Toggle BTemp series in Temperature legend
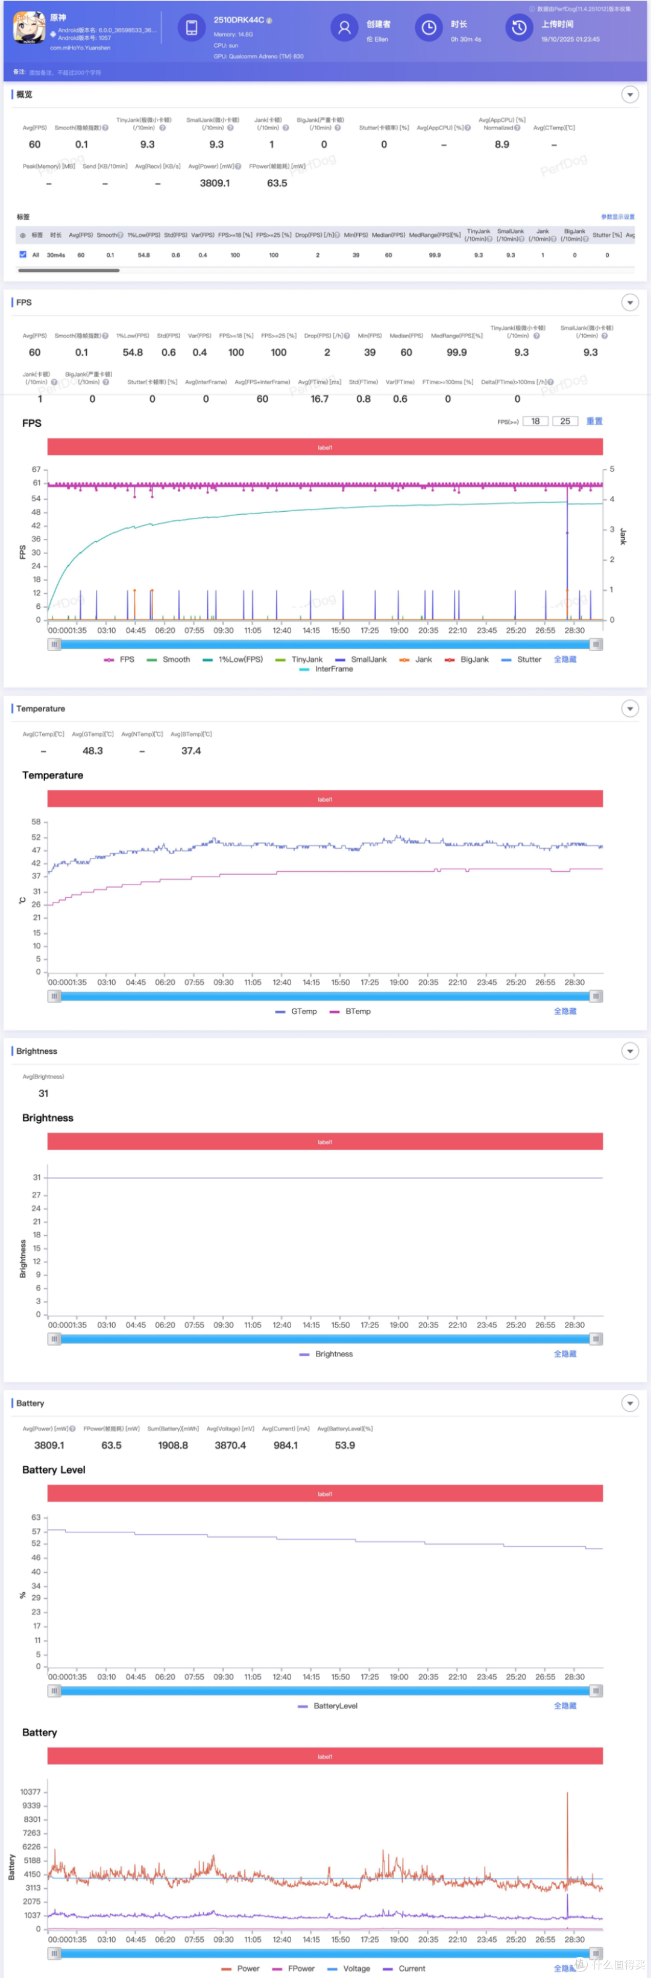This screenshot has height=1978, width=651. click(350, 1012)
